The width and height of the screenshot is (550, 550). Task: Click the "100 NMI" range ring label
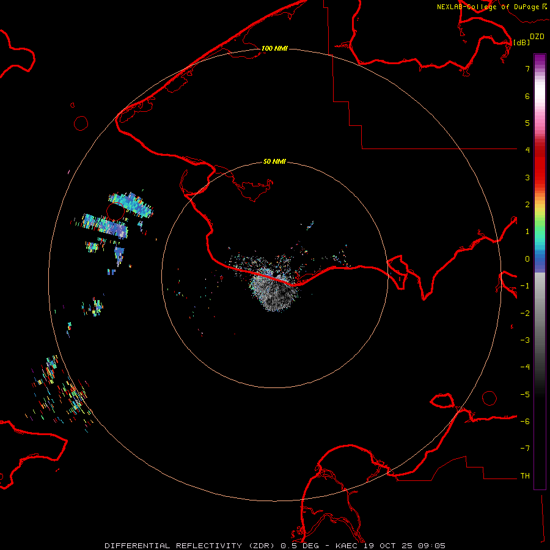coord(274,48)
